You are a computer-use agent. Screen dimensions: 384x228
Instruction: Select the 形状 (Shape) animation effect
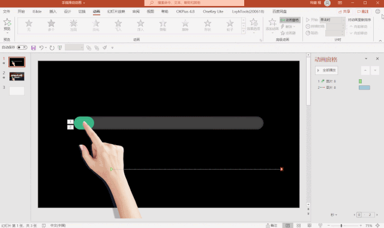point(208,25)
